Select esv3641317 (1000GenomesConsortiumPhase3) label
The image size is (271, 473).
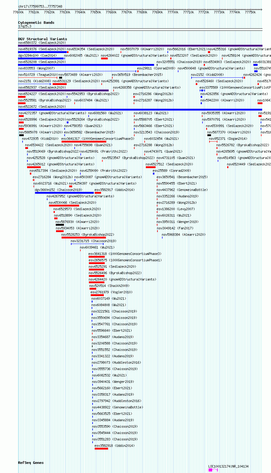[x=98, y=139]
